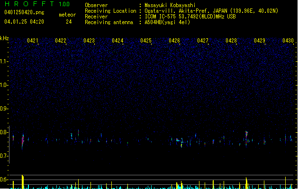The image size is (298, 189).
Task: Click the Receiving Location label
Action: point(110,11)
